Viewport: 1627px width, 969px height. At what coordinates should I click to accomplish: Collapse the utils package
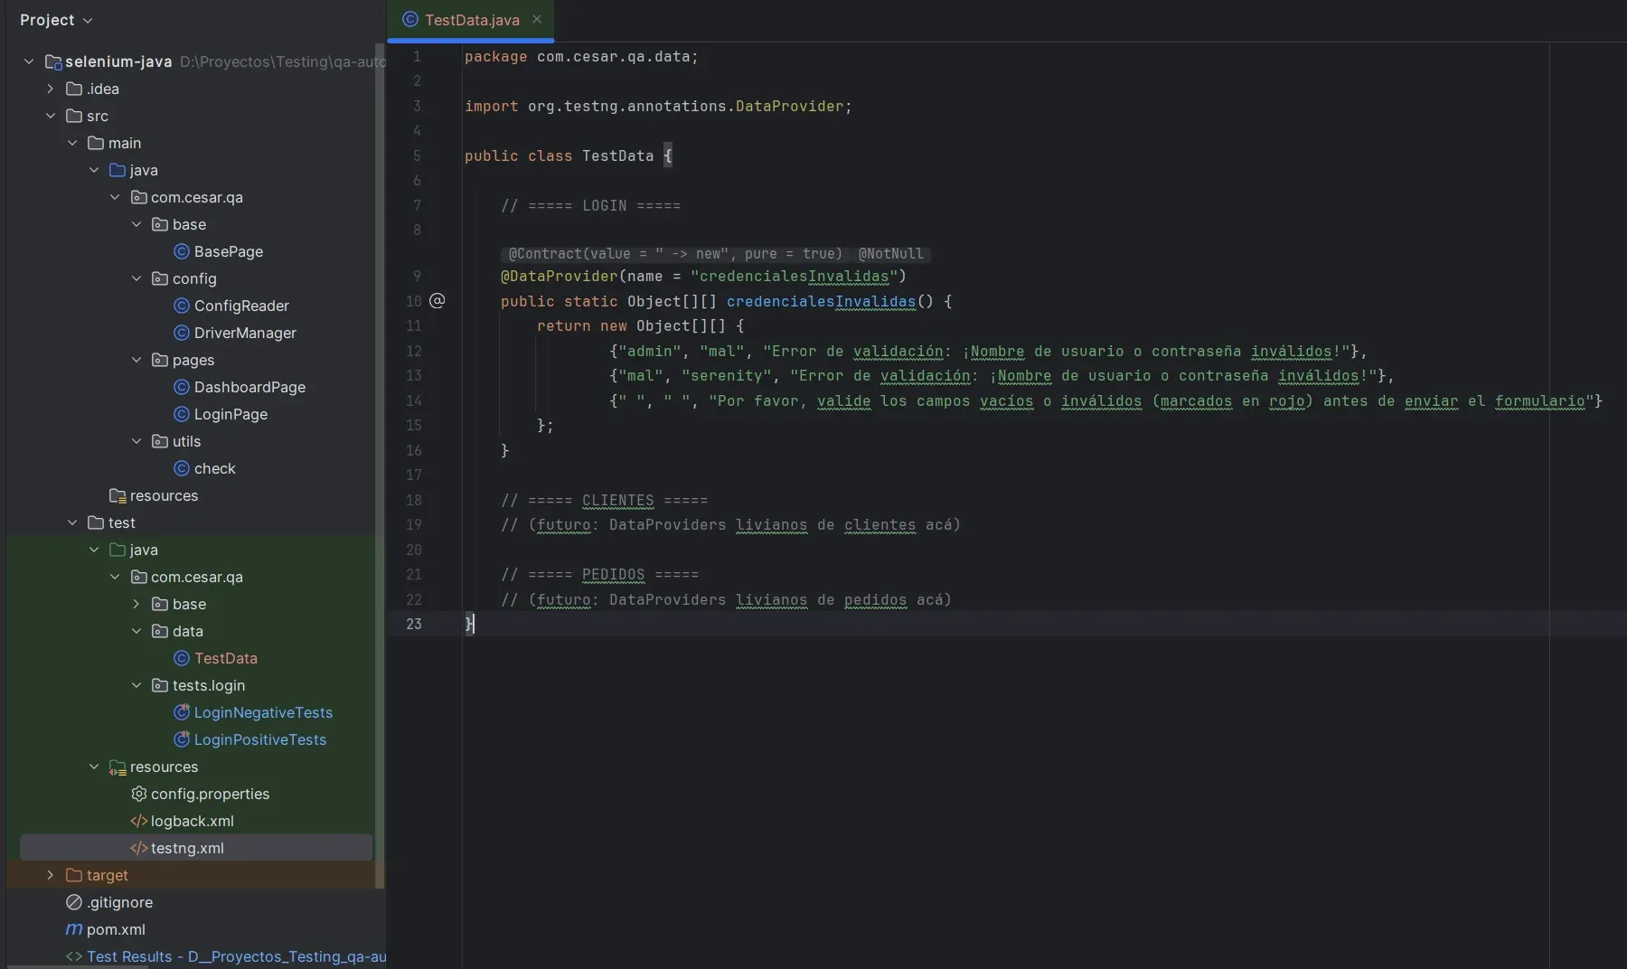pos(137,441)
